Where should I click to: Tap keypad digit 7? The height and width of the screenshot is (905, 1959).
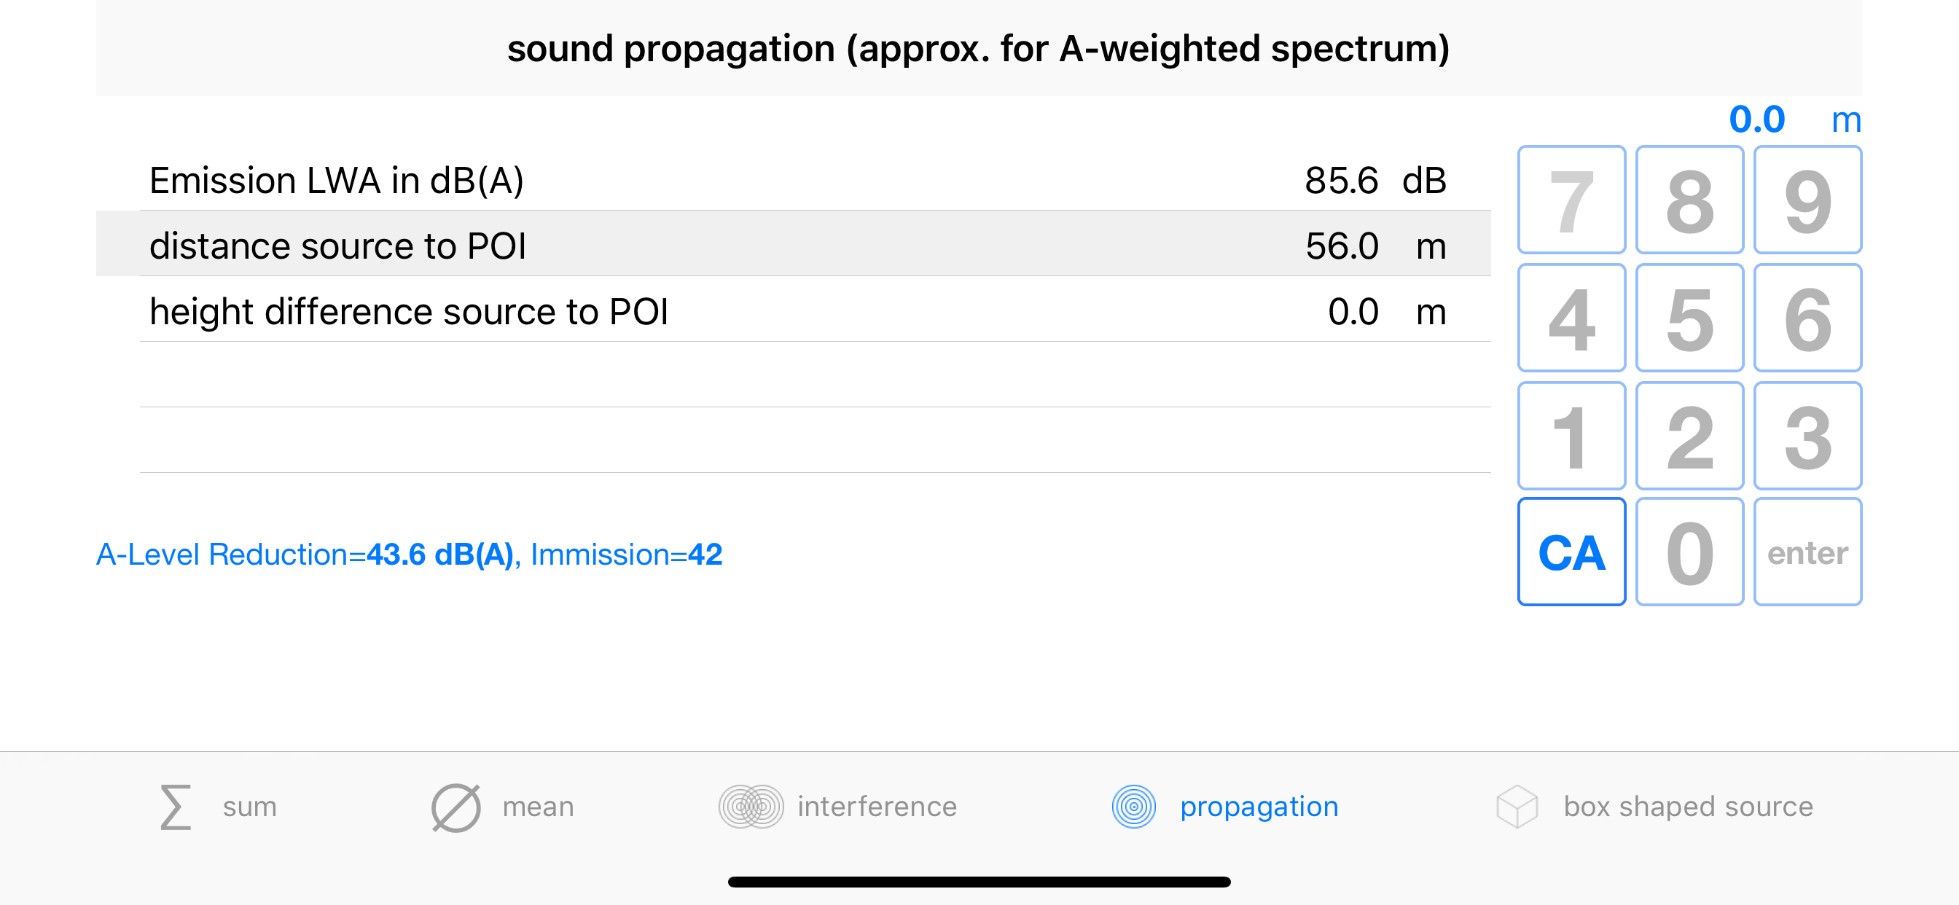(1571, 200)
